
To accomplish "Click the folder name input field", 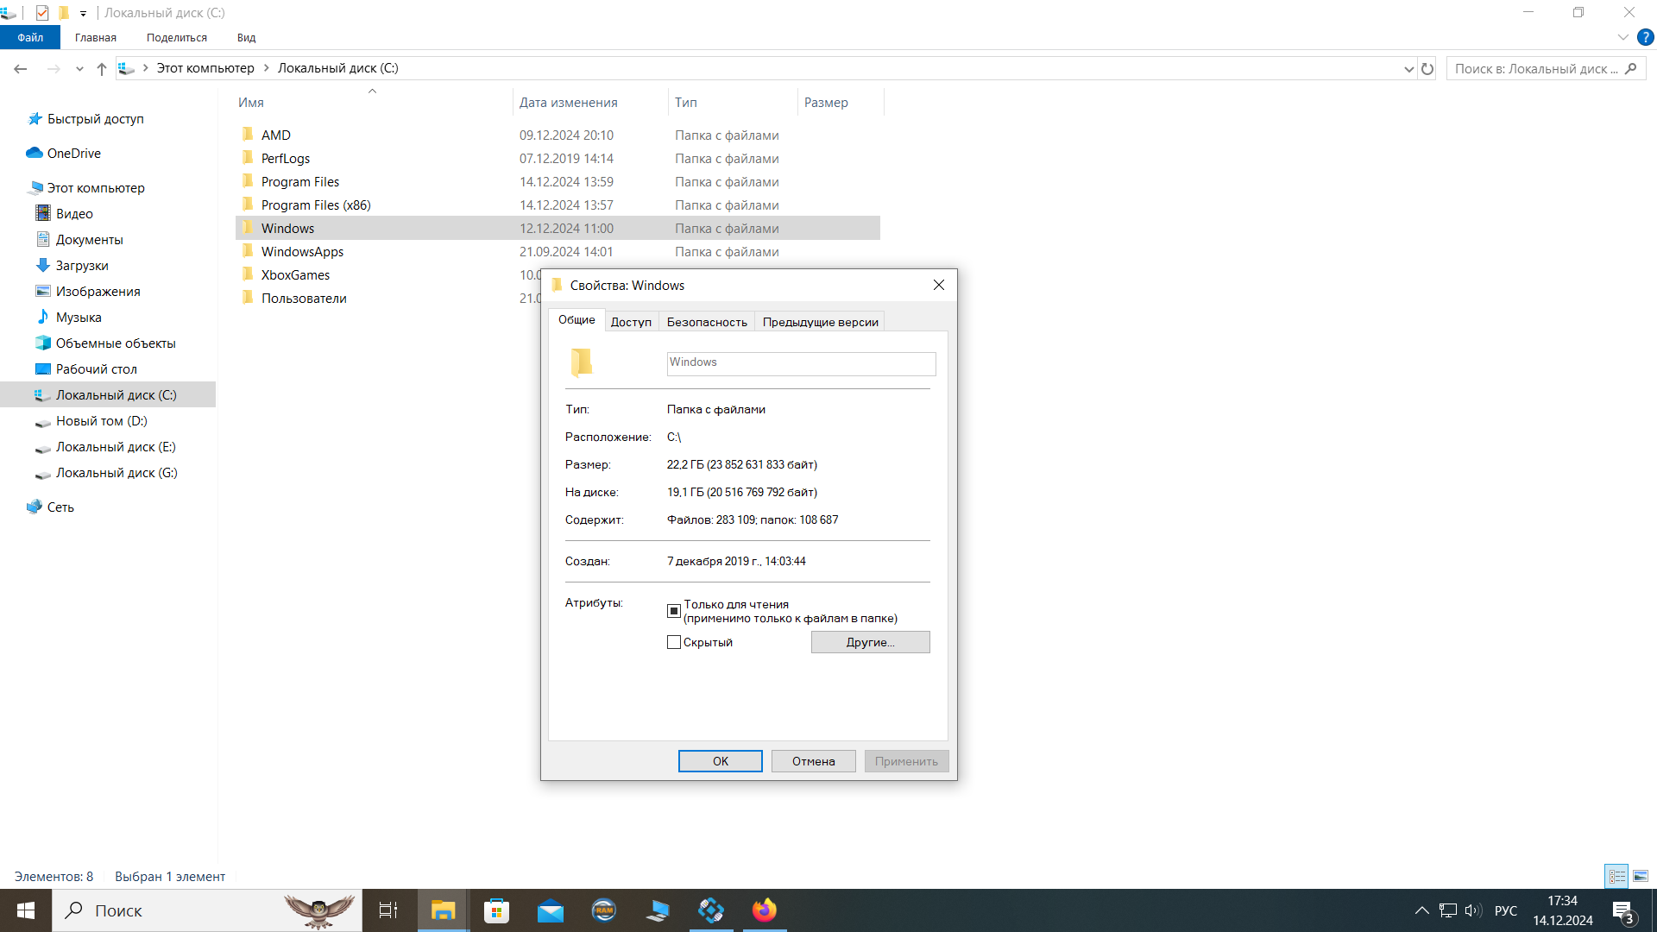I will click(x=800, y=363).
